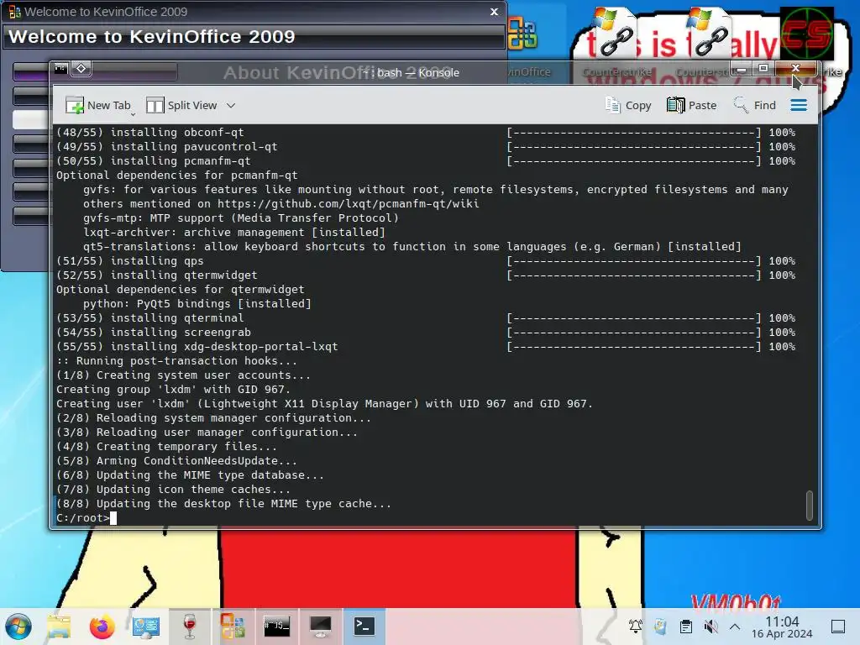Open the clock showing 11:04
Image resolution: width=860 pixels, height=645 pixels.
pyautogui.click(x=782, y=627)
